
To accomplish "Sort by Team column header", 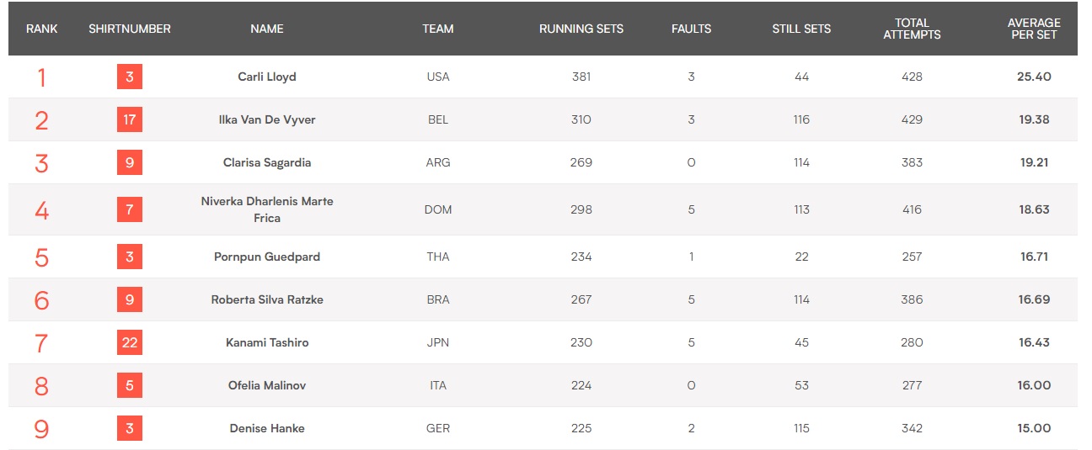I will [438, 29].
